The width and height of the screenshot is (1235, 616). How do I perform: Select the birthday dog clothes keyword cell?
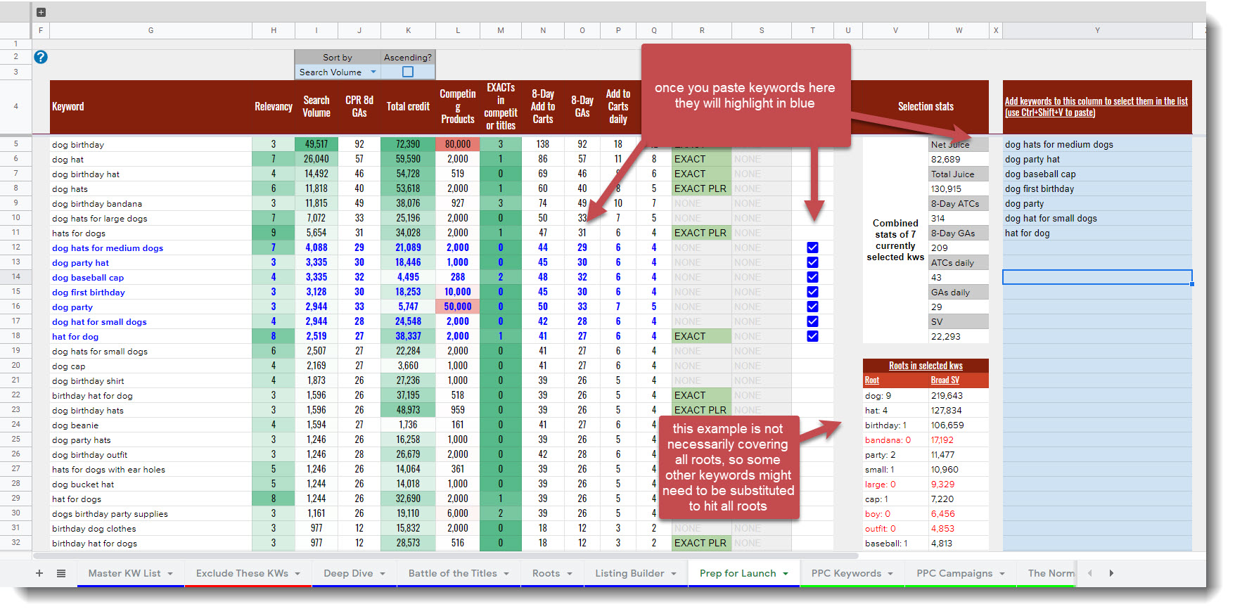click(x=151, y=528)
